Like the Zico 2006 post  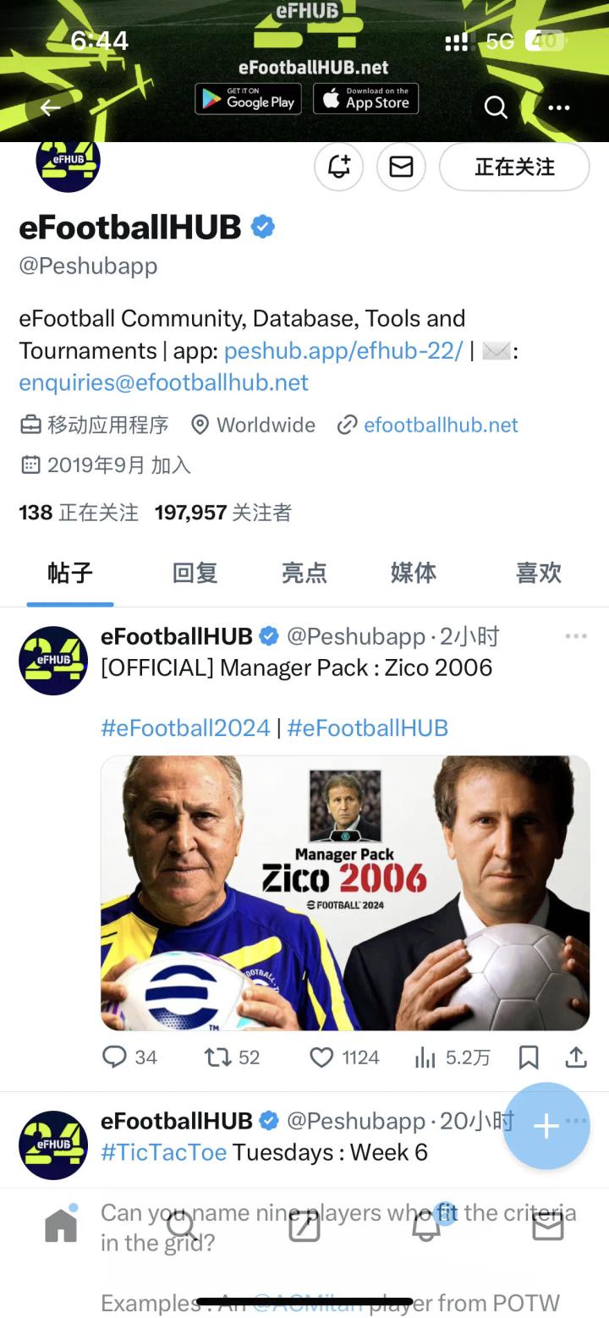pyautogui.click(x=344, y=1057)
